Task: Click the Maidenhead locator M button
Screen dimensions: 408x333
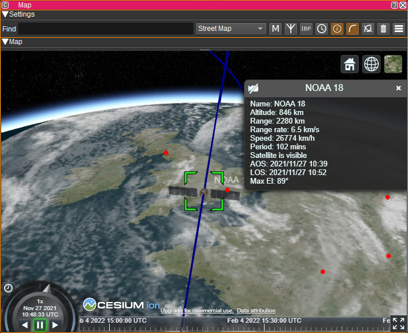Action: tap(276, 29)
